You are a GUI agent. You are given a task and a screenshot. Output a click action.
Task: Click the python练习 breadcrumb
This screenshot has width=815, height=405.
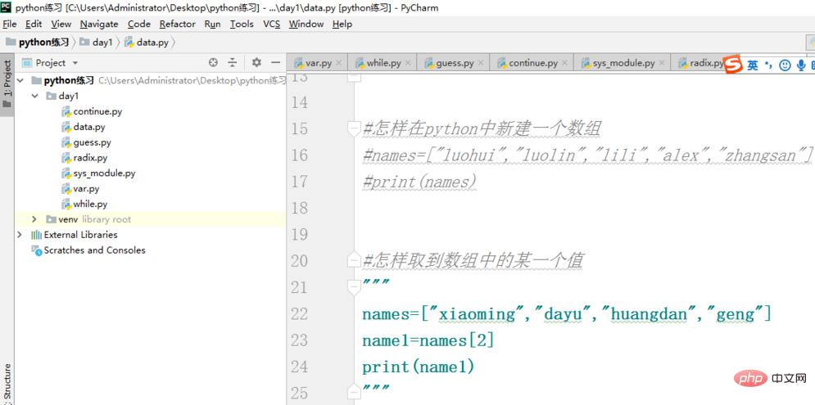click(x=38, y=43)
